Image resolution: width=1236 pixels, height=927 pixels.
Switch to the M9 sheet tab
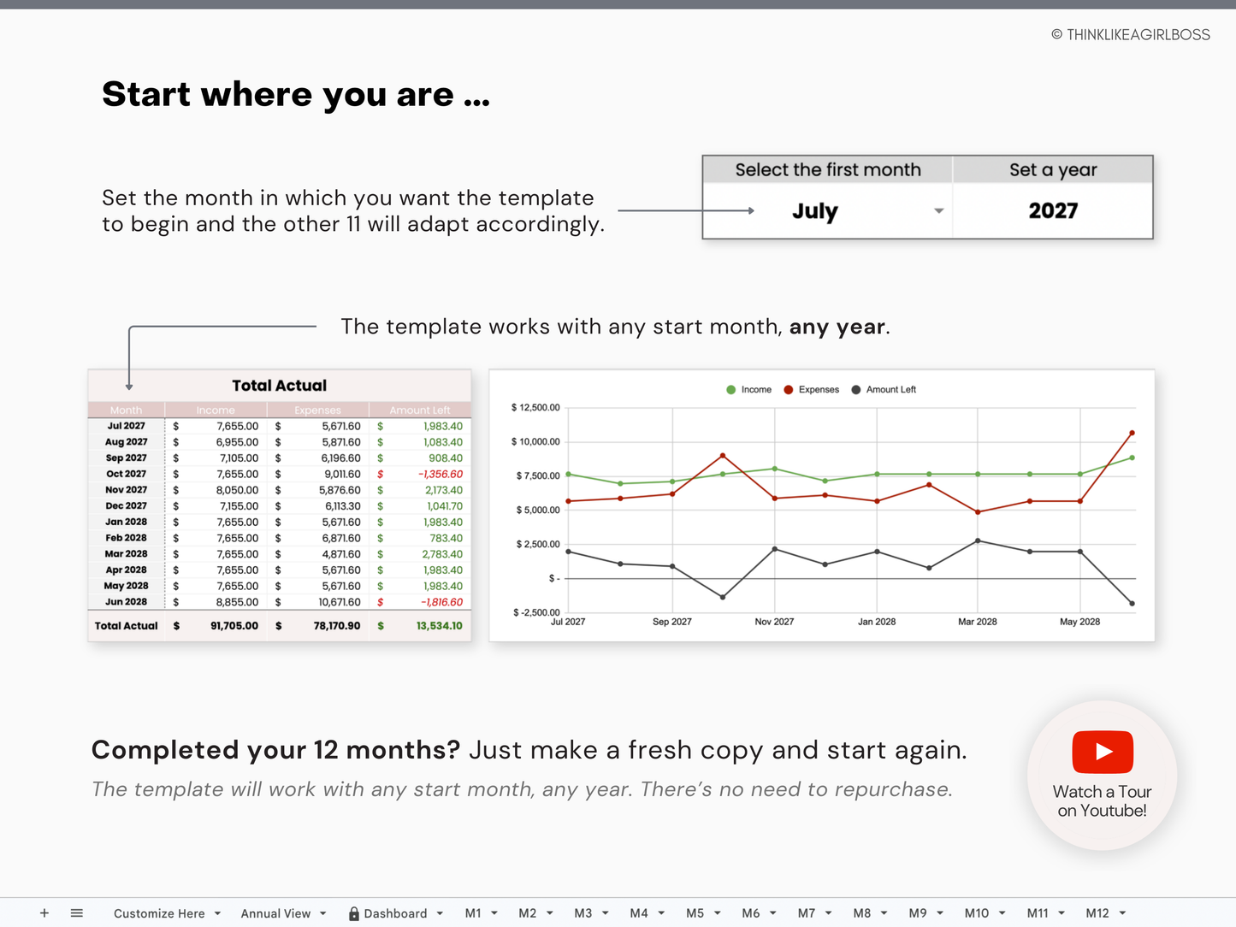click(x=917, y=912)
